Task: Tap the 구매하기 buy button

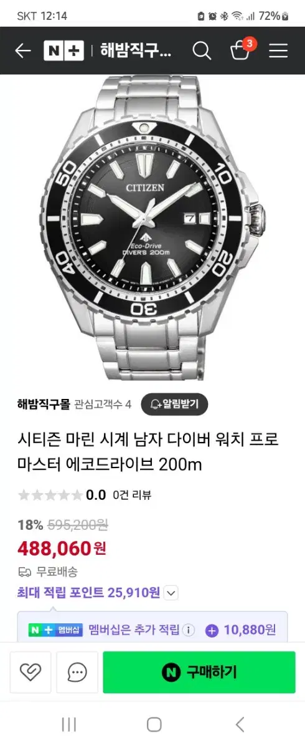Action: click(199, 672)
